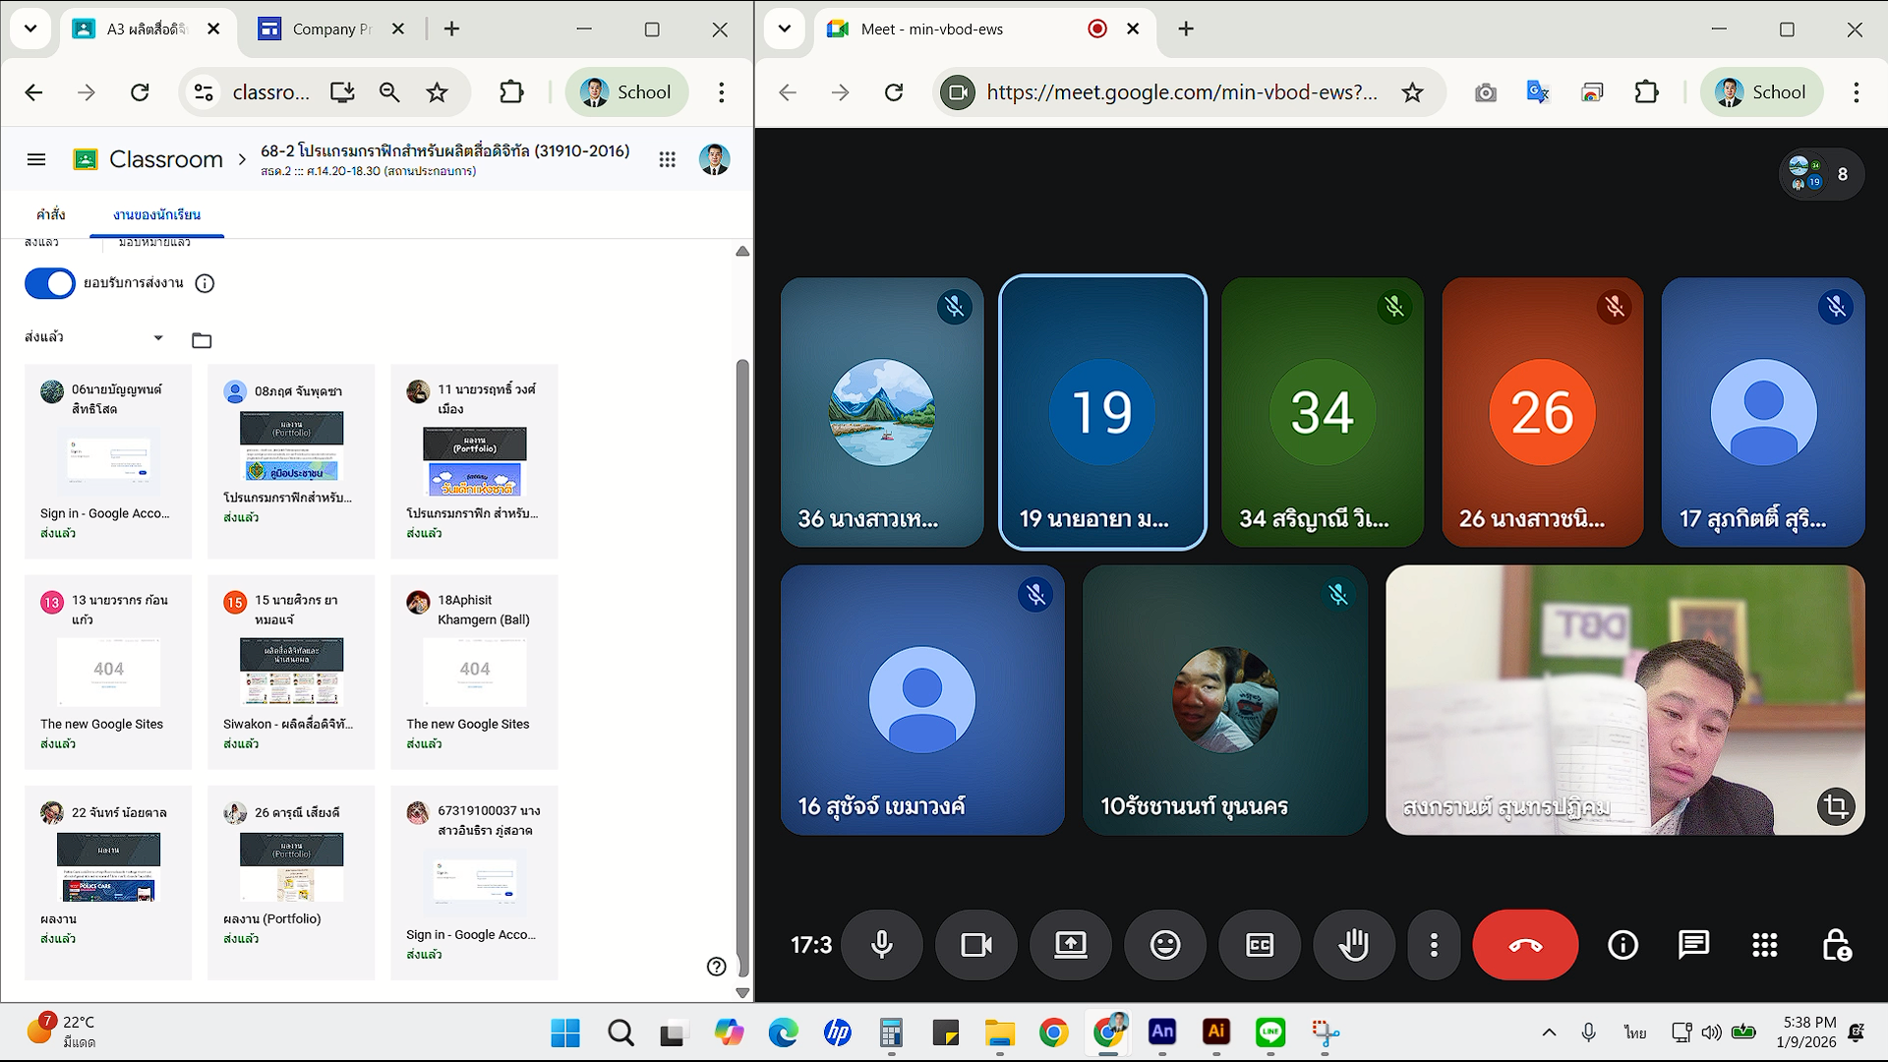Screen dimensions: 1888x1062
Task: Open Chrome menu in left window
Action: [722, 92]
